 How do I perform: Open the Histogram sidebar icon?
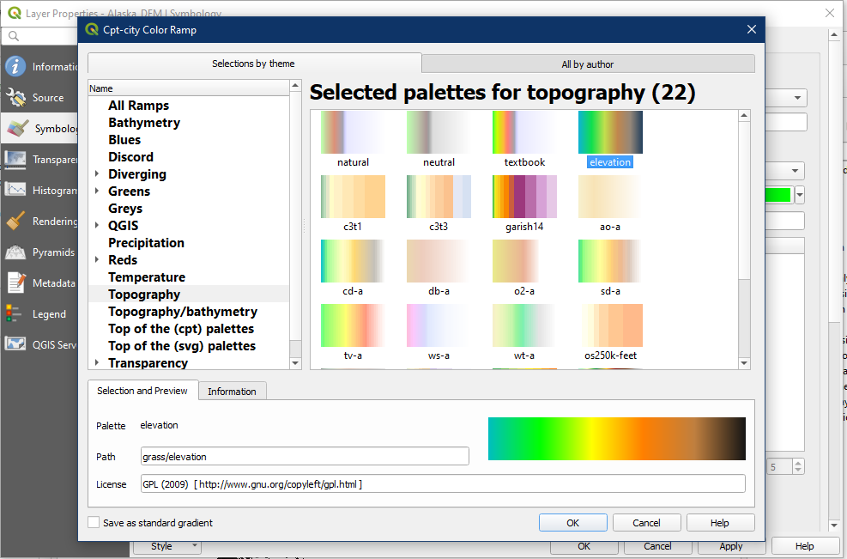tap(15, 191)
